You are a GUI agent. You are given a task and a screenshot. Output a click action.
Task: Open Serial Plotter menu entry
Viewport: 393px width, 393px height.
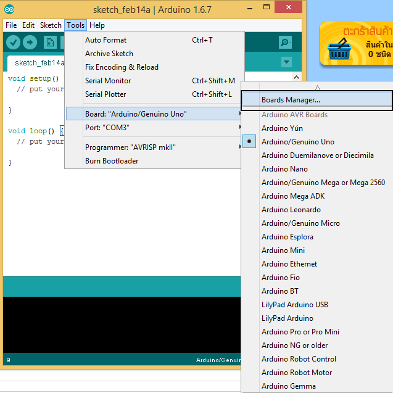153,94
